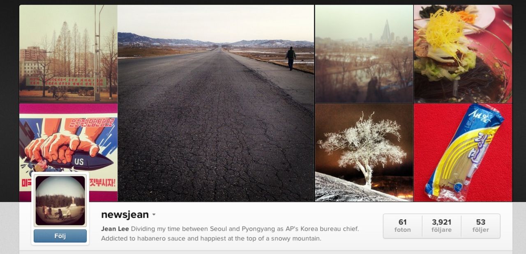Open the 61 foton count

[402, 226]
